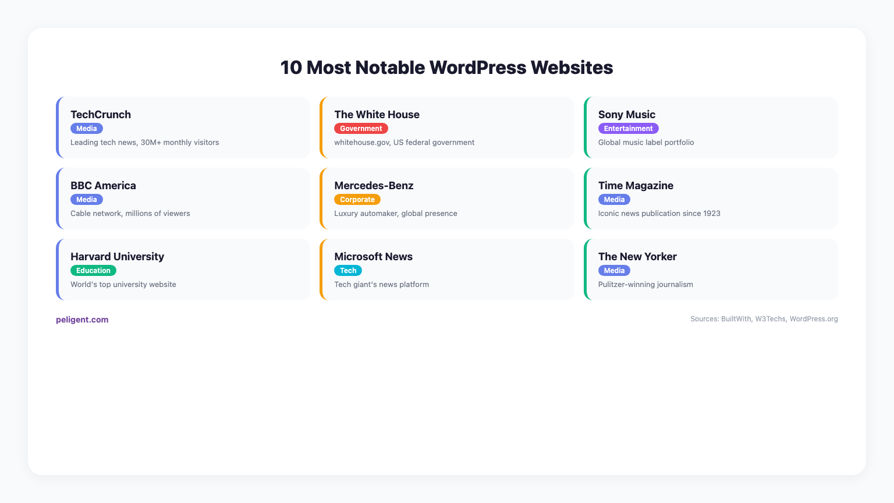
Task: Click the Media tag under TechCrunch
Action: [87, 129]
